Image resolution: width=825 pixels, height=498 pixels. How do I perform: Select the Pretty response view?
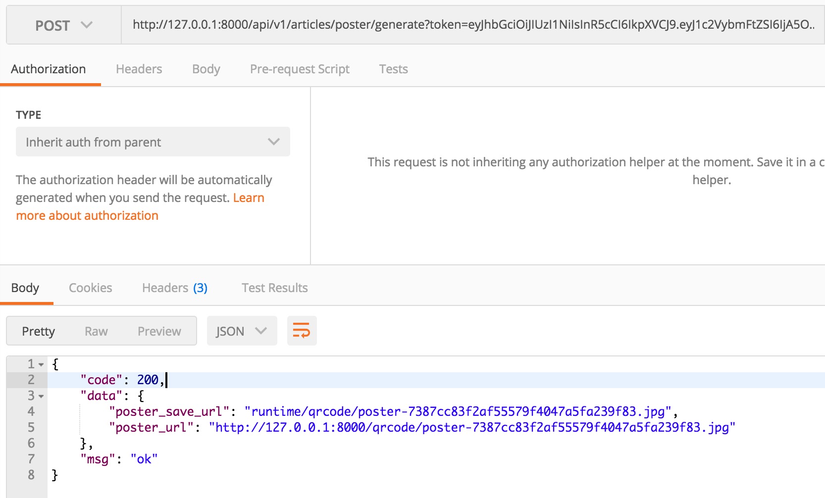(39, 331)
